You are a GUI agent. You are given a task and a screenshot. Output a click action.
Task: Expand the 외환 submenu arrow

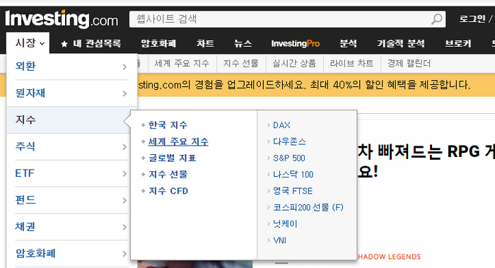pos(124,66)
